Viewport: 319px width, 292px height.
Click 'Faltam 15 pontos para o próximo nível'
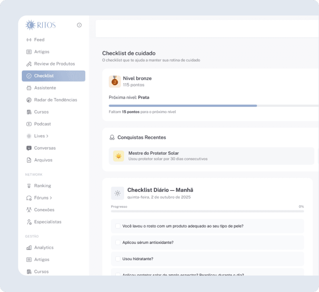pos(142,112)
